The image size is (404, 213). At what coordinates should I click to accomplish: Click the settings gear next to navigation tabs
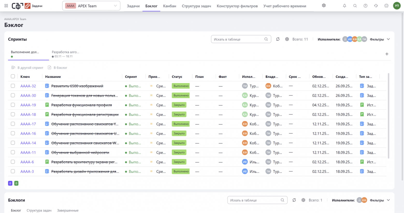[x=324, y=5]
